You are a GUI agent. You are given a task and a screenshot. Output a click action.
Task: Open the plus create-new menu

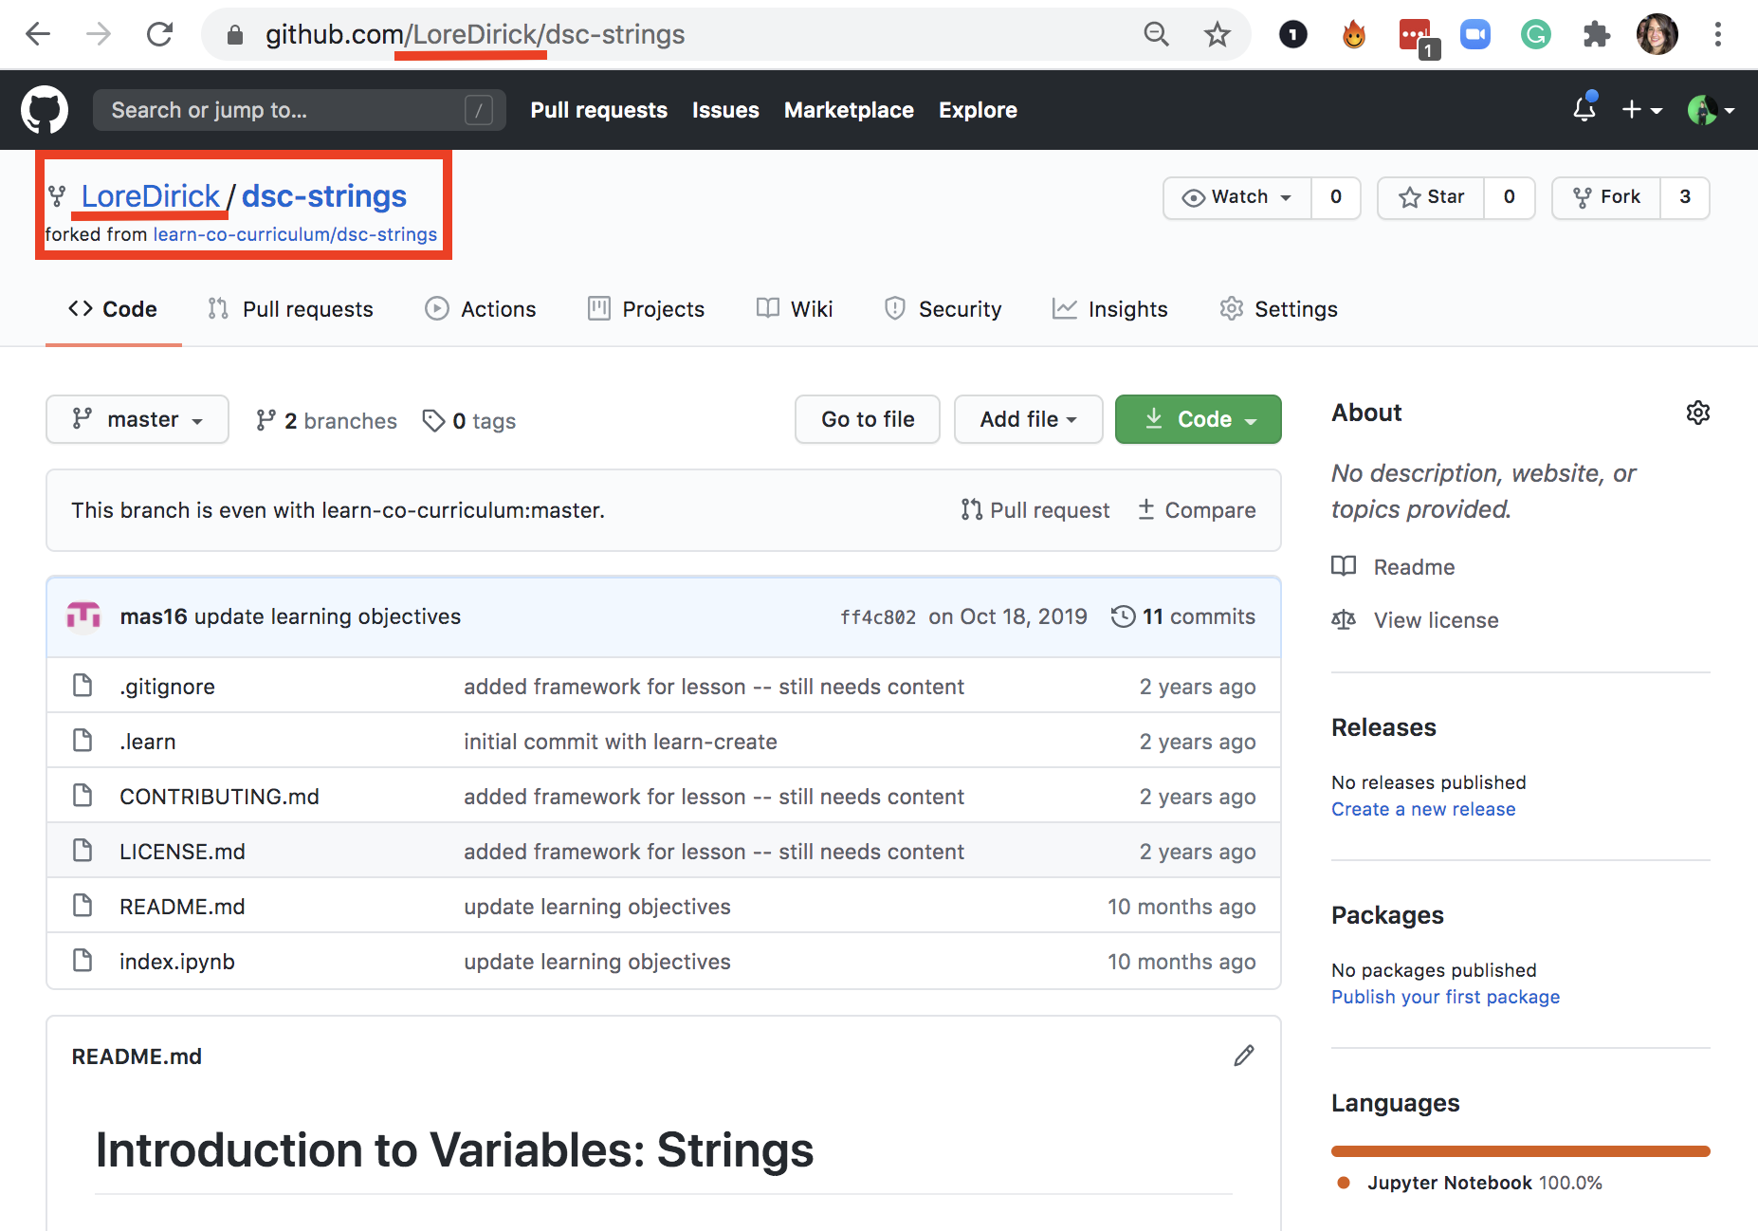[x=1641, y=110]
